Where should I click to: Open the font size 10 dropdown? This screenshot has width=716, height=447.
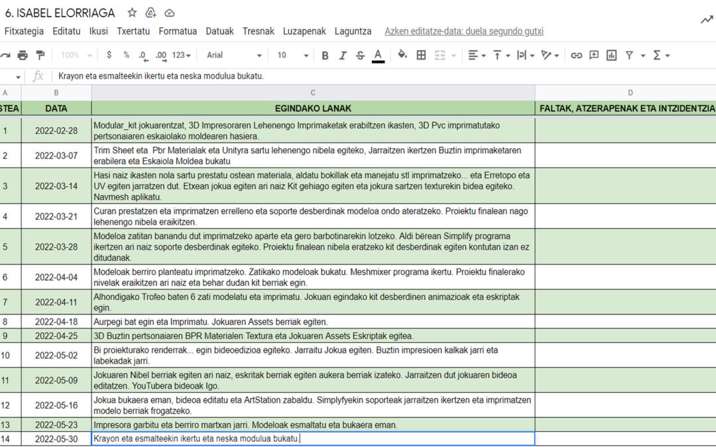293,55
